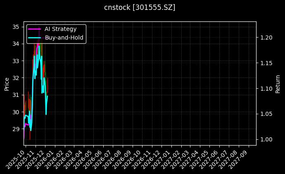
Task: Click price tick label 33
Action: coord(16,61)
